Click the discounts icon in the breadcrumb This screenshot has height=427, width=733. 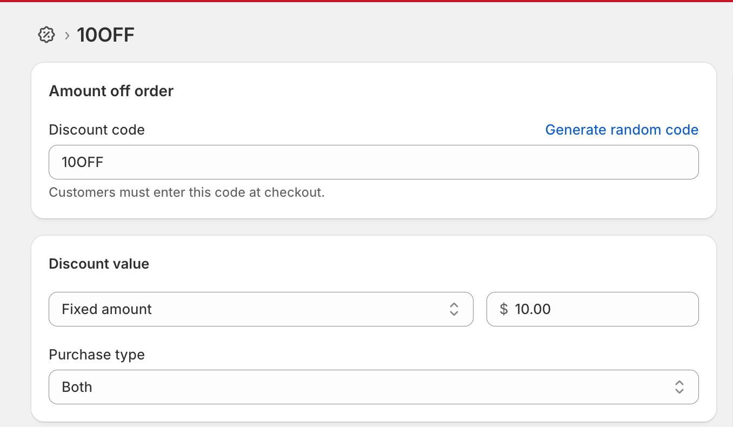(x=46, y=35)
